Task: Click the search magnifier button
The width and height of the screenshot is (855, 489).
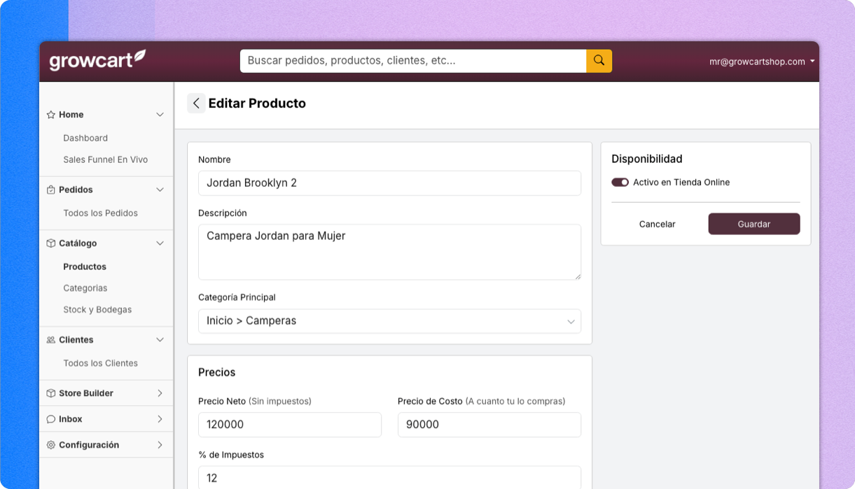Action: pos(599,61)
